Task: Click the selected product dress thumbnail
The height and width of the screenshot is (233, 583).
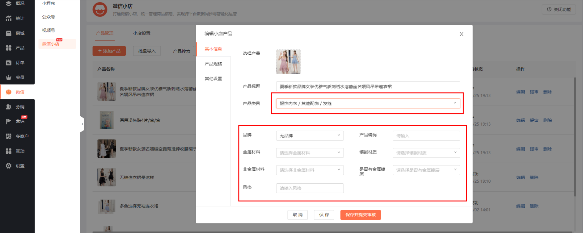Action: click(x=288, y=62)
